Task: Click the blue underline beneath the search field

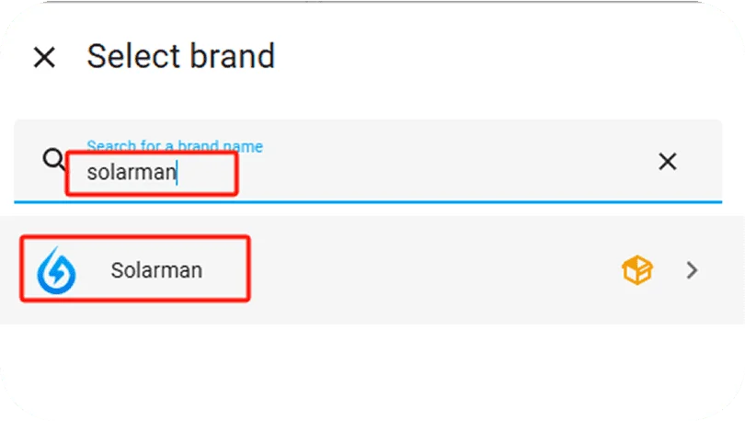Action: pos(368,201)
